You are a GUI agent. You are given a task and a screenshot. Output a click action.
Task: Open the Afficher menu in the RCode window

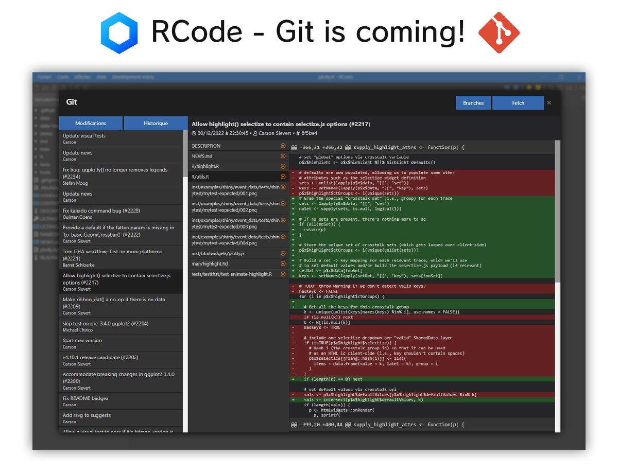(82, 77)
